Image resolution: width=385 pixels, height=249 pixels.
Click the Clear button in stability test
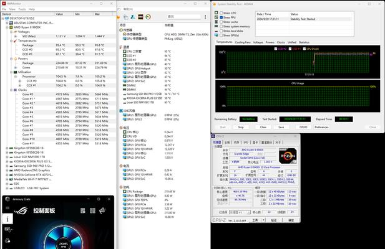tap(263, 127)
